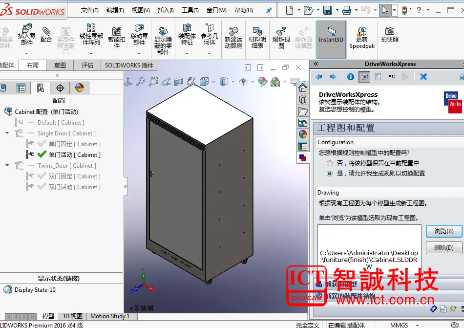This screenshot has width=464, height=328.
Task: Click the 删除(D) delete button
Action: [x=444, y=247]
